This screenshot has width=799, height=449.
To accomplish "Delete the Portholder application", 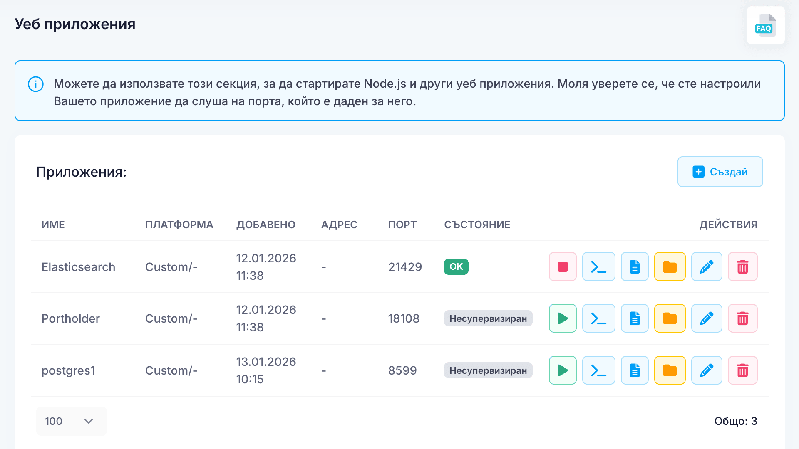I will click(742, 318).
